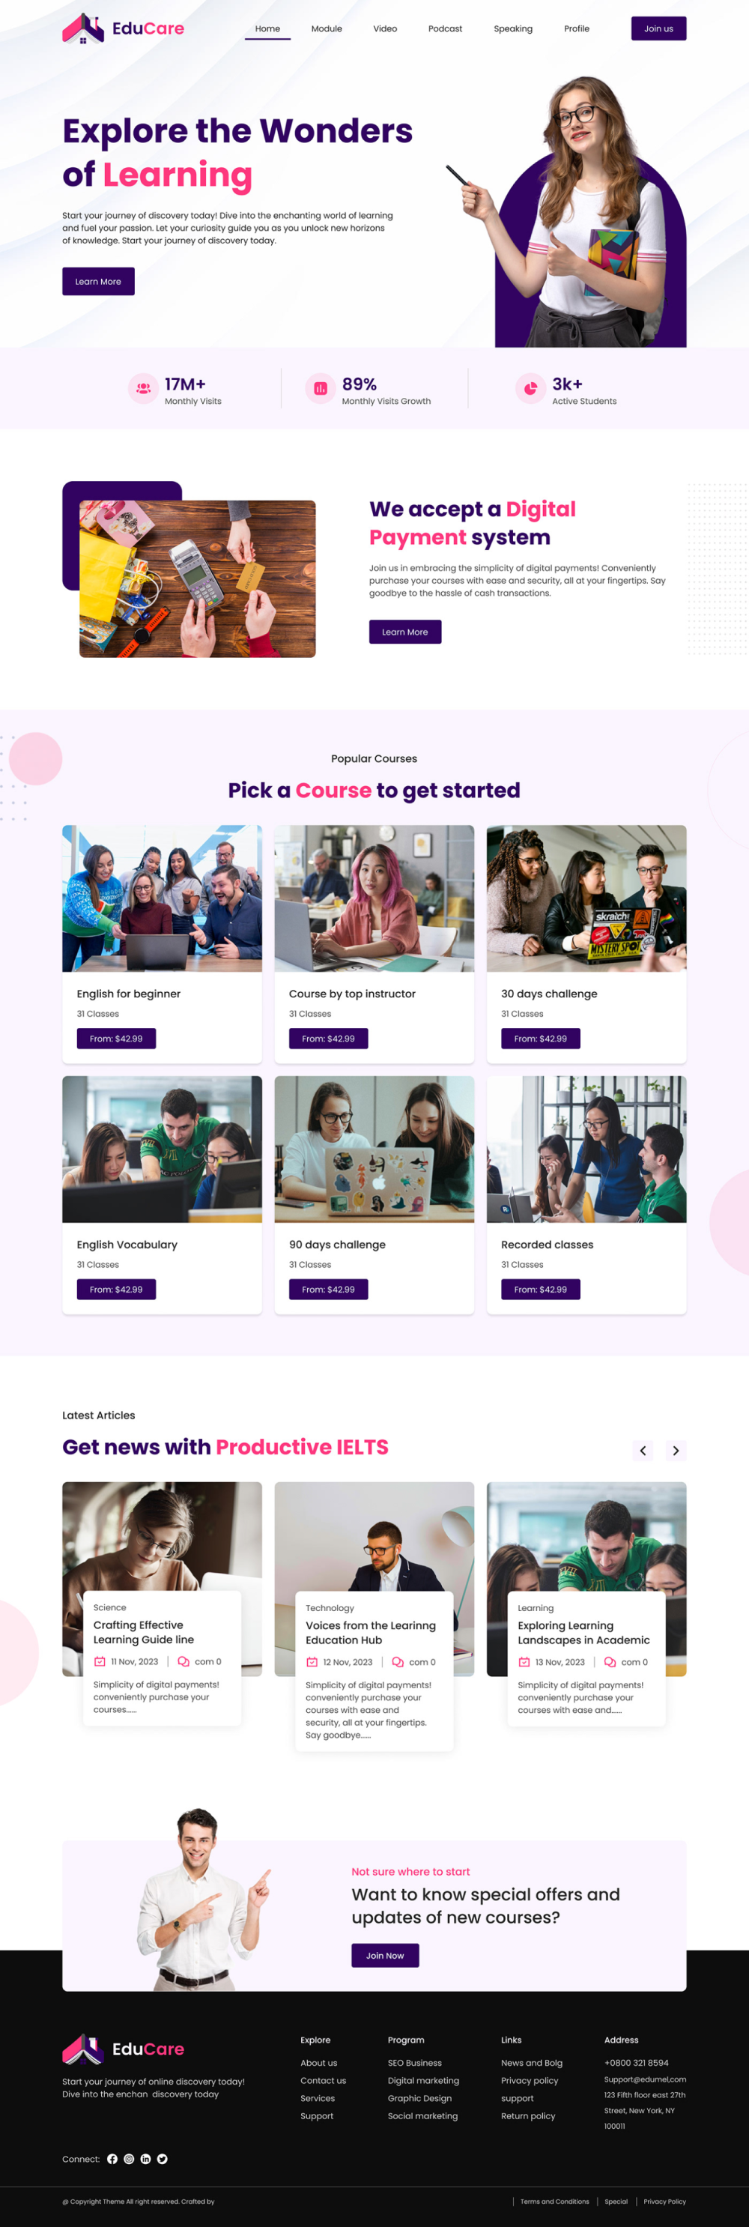Open Voices from the Learning Education Hub article

[371, 1632]
